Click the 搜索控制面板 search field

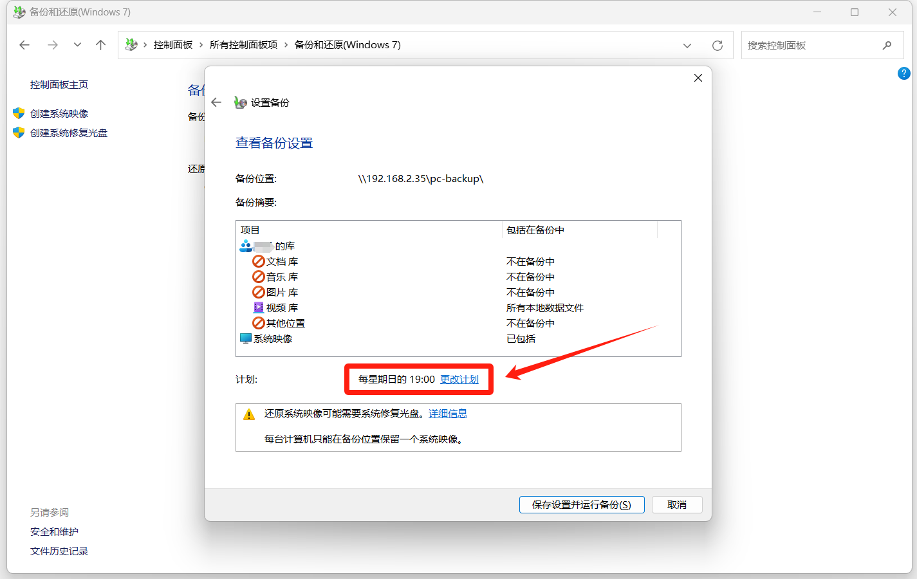point(811,45)
